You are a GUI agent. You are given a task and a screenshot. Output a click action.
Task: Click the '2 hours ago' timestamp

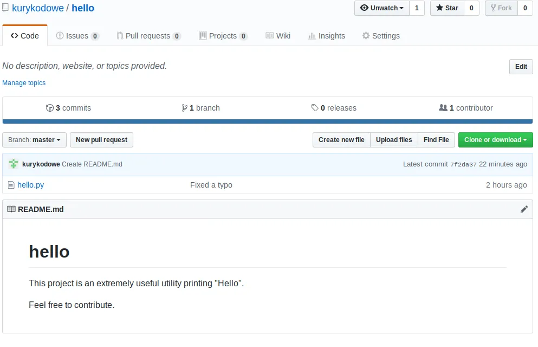[x=506, y=185]
